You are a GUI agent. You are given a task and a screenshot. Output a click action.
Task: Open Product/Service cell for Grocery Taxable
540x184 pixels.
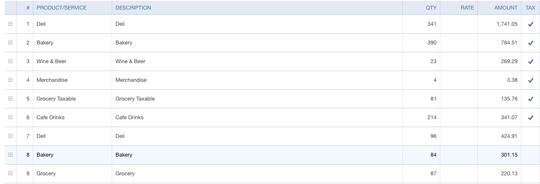point(72,99)
